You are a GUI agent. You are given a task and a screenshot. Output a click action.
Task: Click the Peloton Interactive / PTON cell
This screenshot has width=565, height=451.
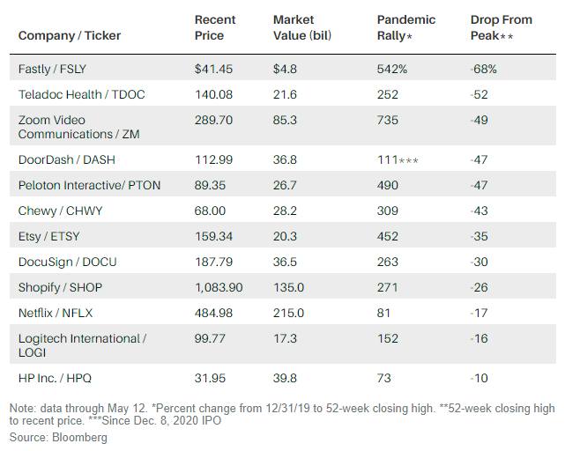[x=90, y=185]
